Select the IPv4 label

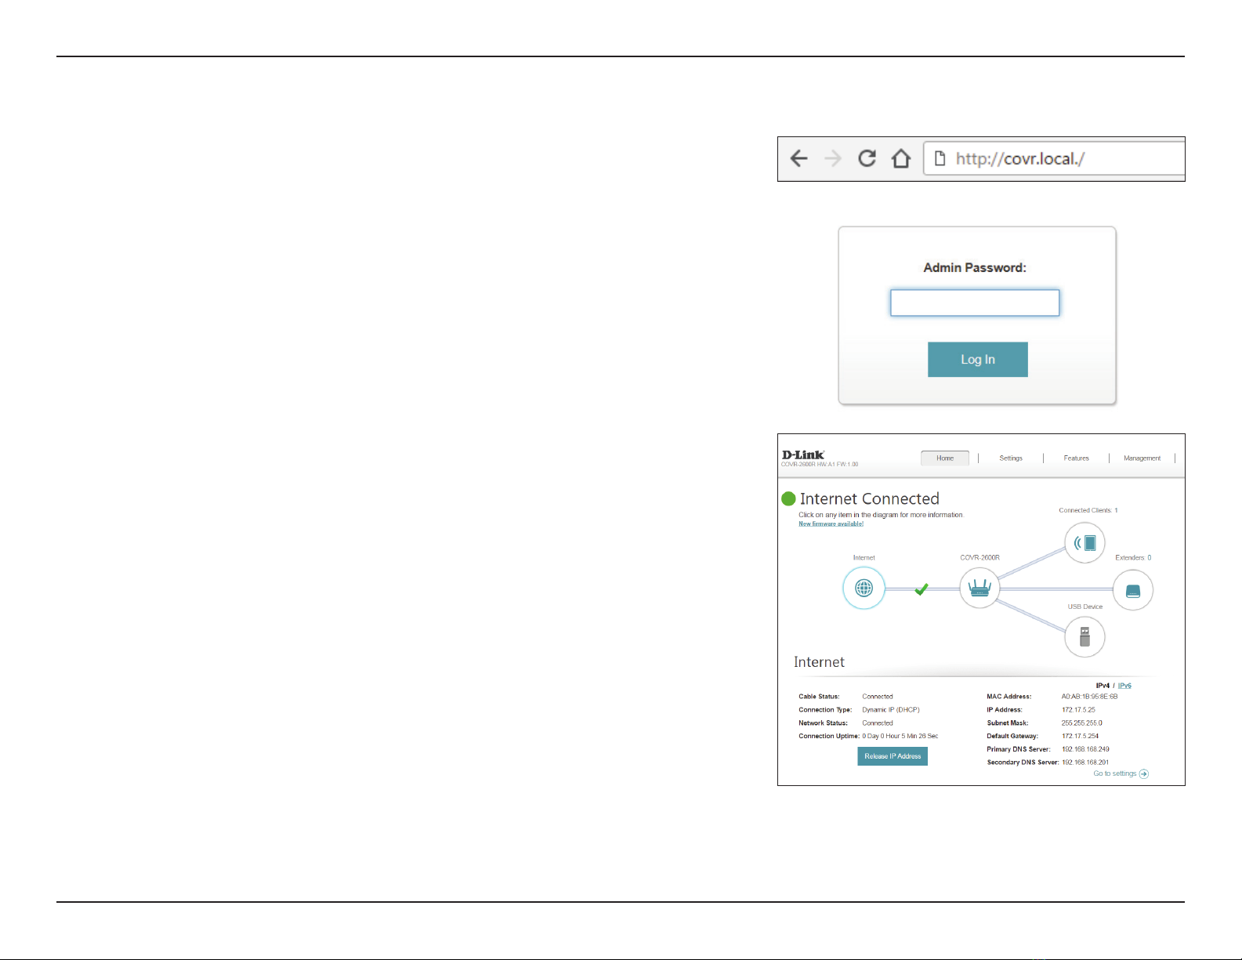tap(1103, 686)
